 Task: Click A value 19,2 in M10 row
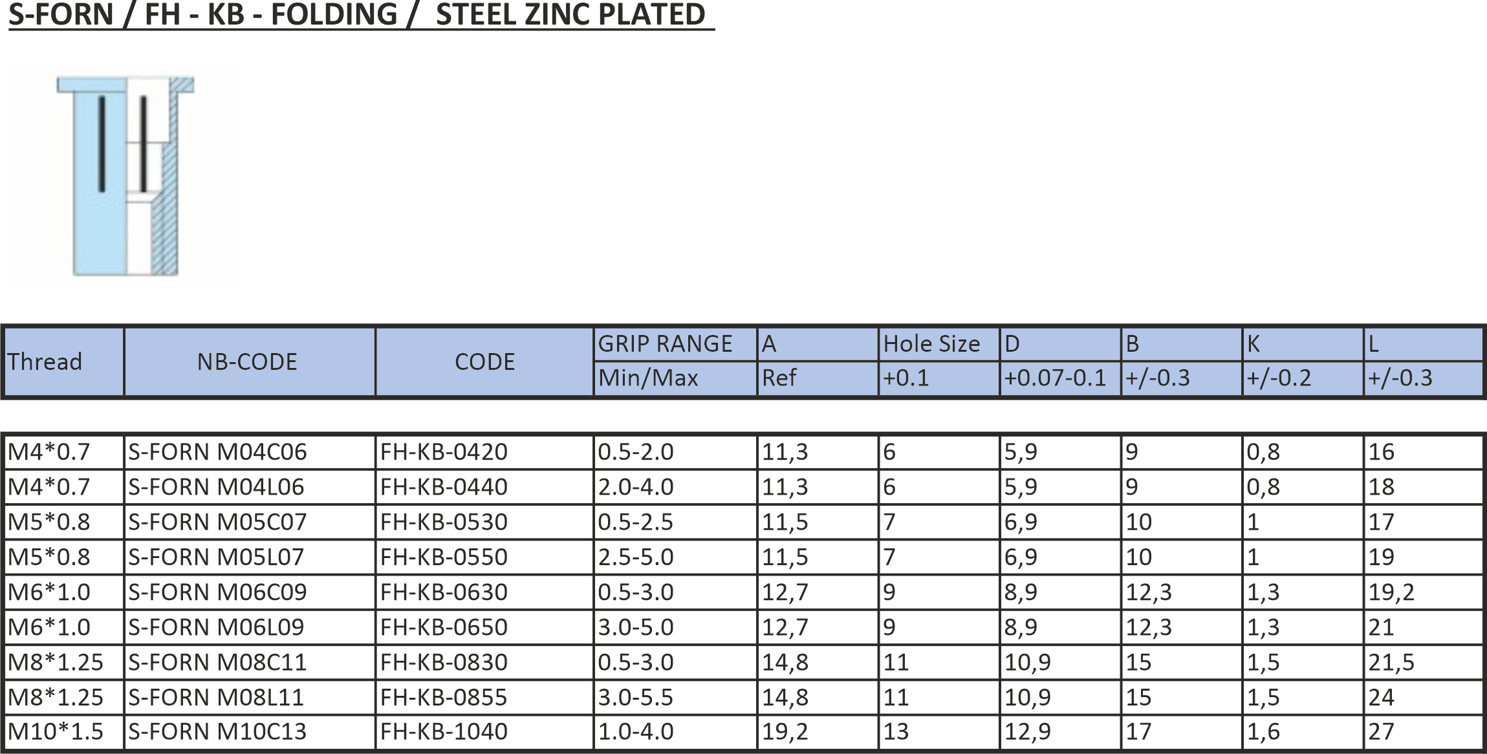[x=818, y=731]
